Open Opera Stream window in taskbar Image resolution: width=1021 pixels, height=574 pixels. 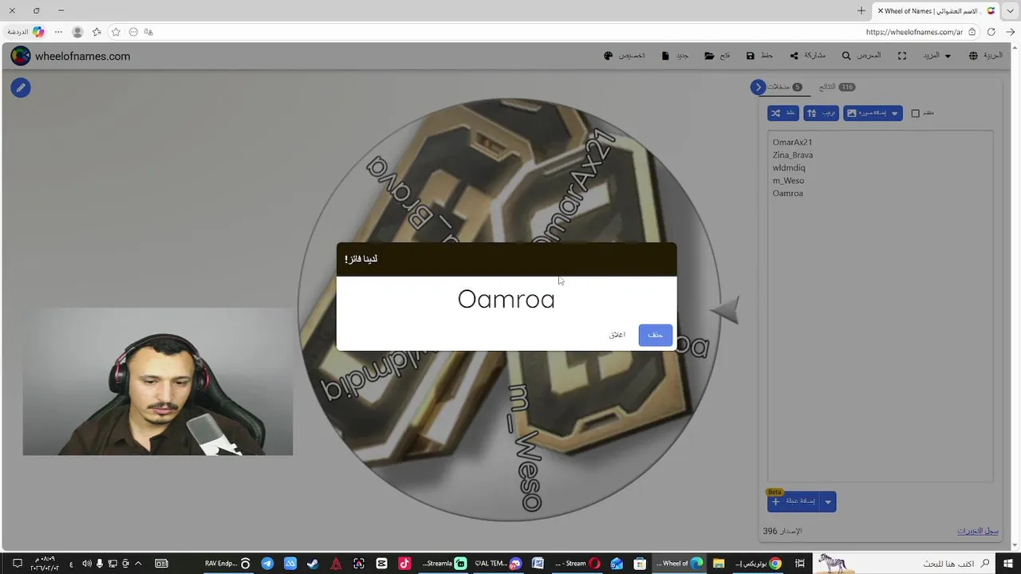coord(578,564)
